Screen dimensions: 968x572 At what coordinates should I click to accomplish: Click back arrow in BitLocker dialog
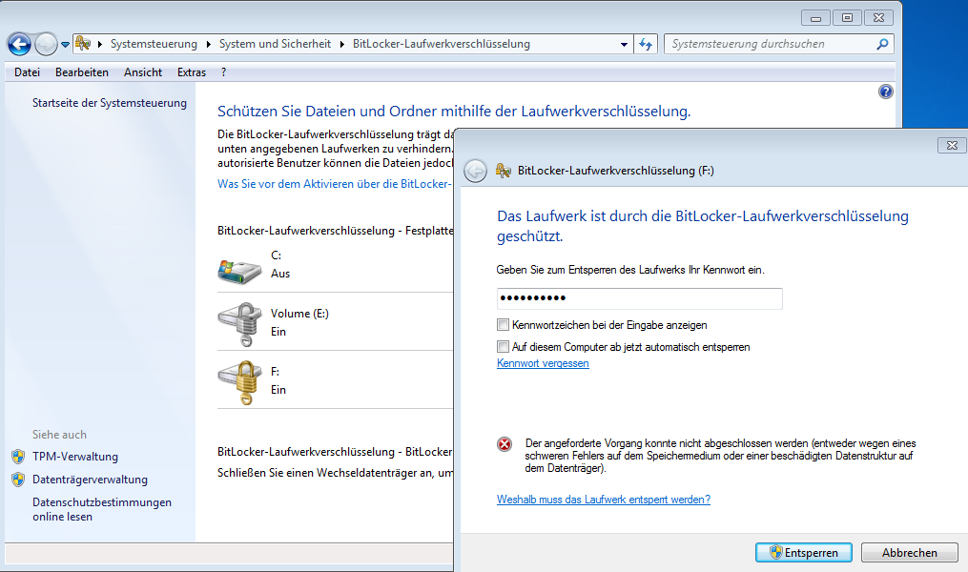click(475, 171)
